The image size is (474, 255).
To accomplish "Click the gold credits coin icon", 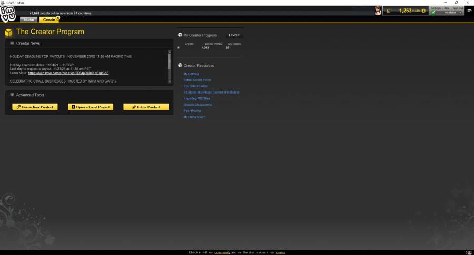I will [389, 11].
